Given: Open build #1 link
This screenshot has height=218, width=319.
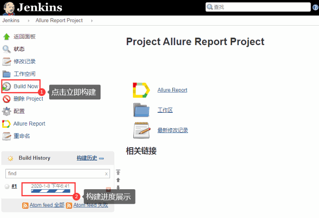Looking at the screenshot, I should 14,186.
